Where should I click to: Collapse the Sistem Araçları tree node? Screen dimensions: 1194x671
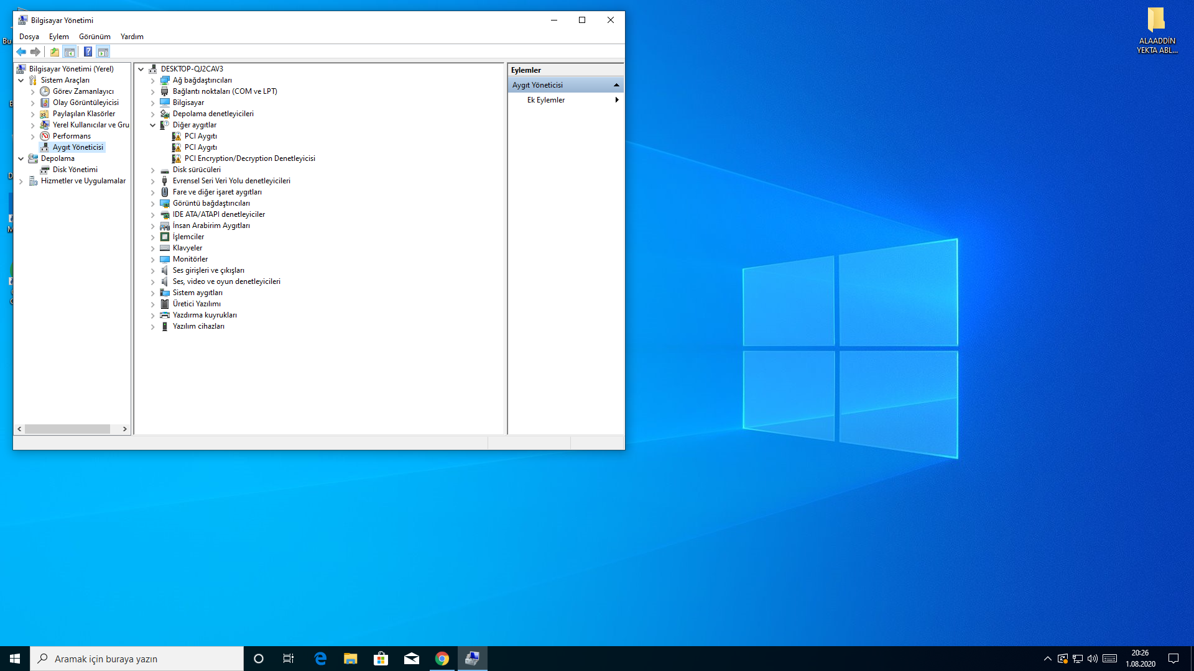21,81
